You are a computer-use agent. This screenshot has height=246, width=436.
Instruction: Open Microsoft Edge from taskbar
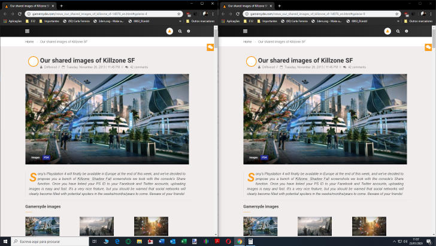tap(117, 242)
